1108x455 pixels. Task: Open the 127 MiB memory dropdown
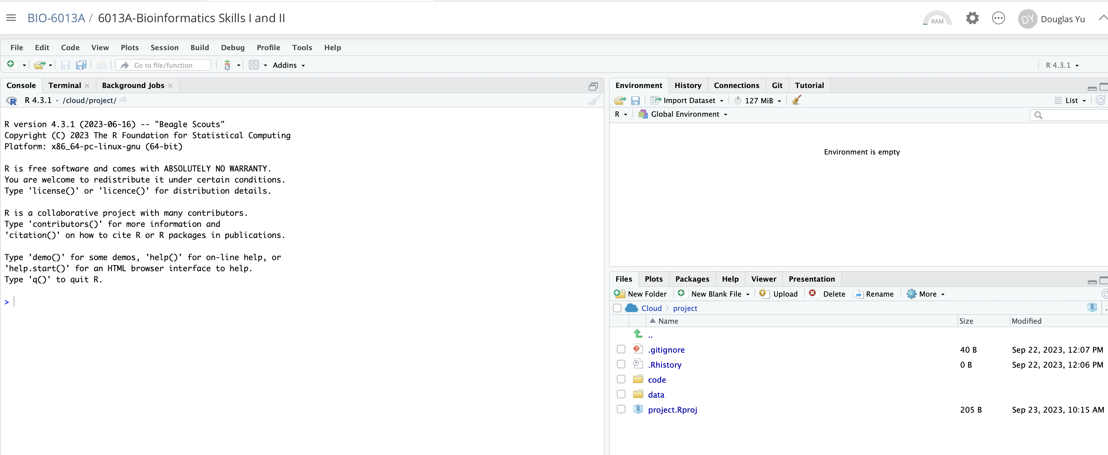[x=758, y=100]
